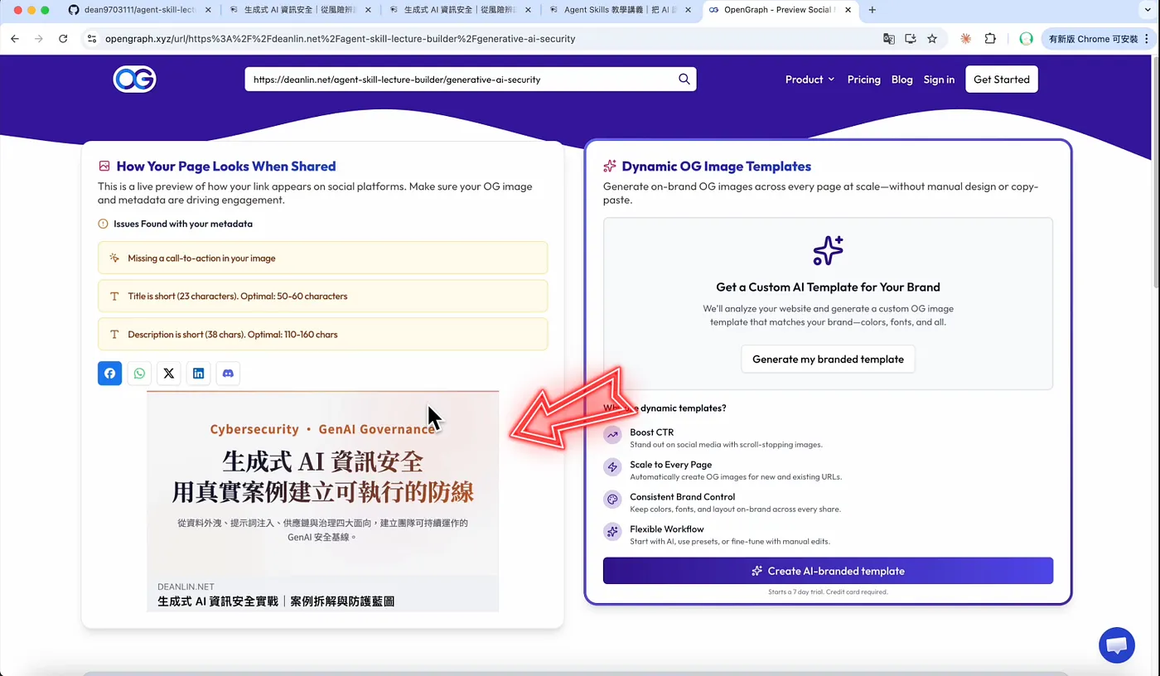Viewport: 1160px width, 676px height.
Task: Select the Discord preview icon
Action: (x=228, y=373)
